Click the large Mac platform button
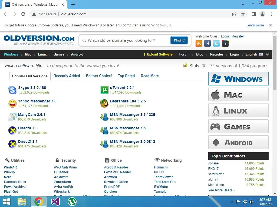 (x=238, y=95)
